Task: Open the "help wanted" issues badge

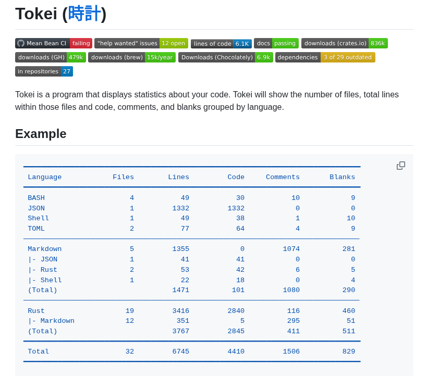Action: [x=141, y=43]
